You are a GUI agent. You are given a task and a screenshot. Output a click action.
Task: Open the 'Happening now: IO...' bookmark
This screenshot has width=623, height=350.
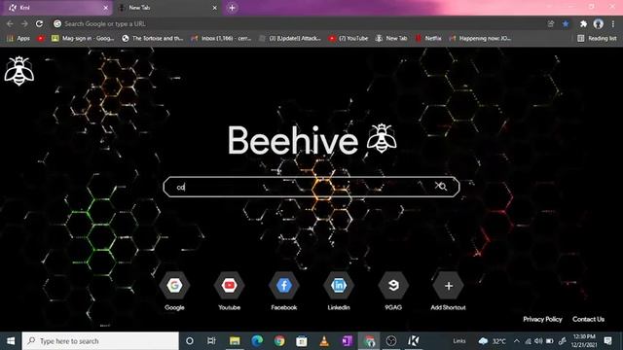pyautogui.click(x=480, y=38)
